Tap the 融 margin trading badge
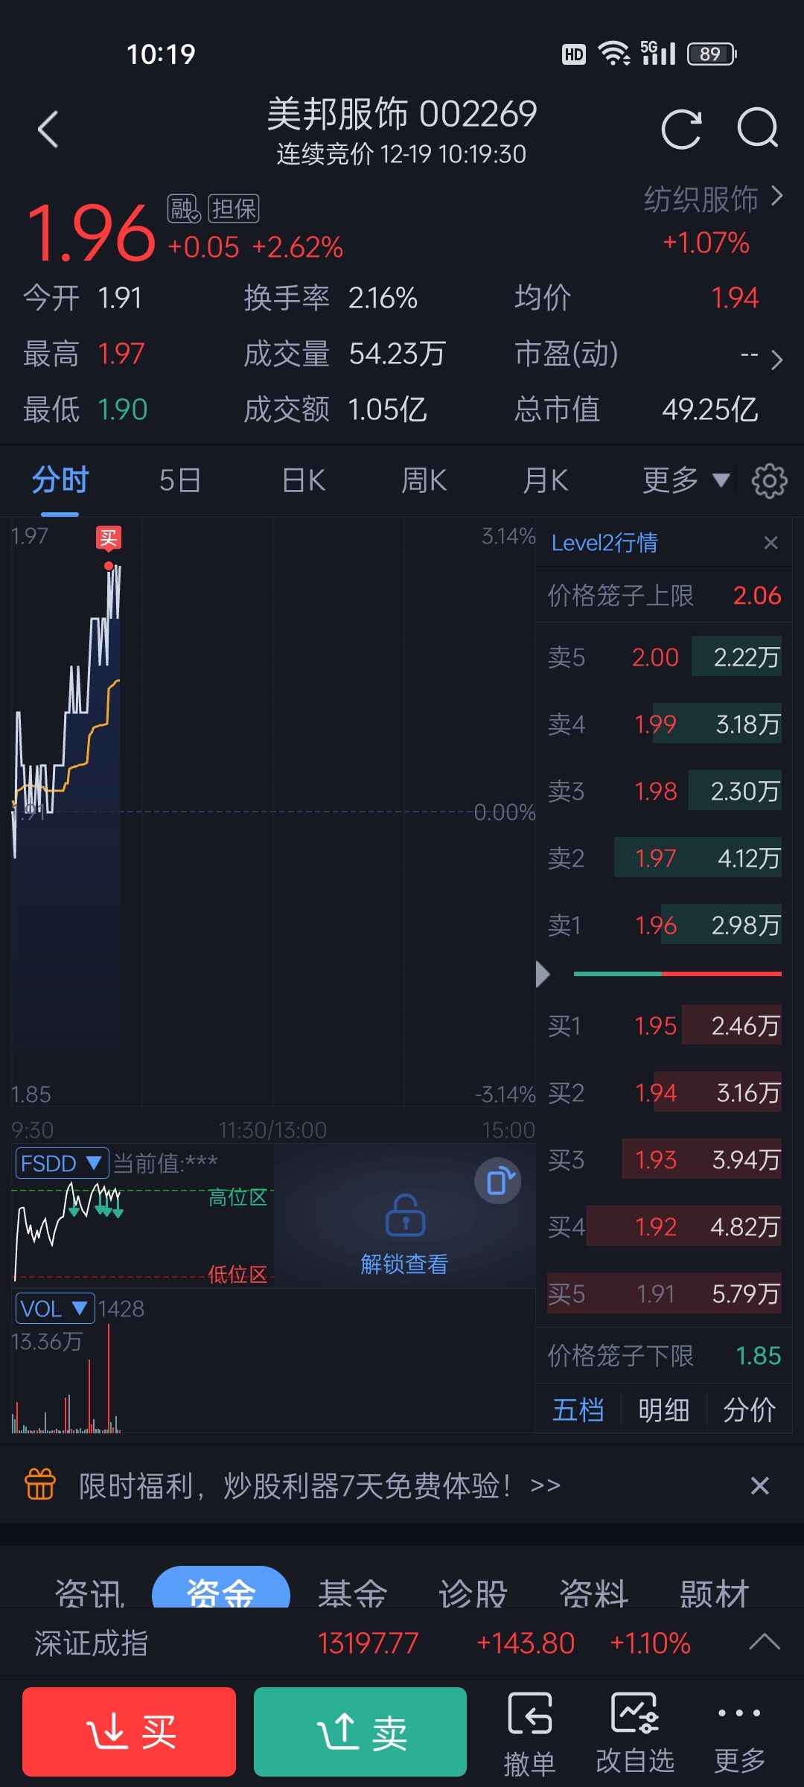This screenshot has height=1787, width=804. pos(183,208)
